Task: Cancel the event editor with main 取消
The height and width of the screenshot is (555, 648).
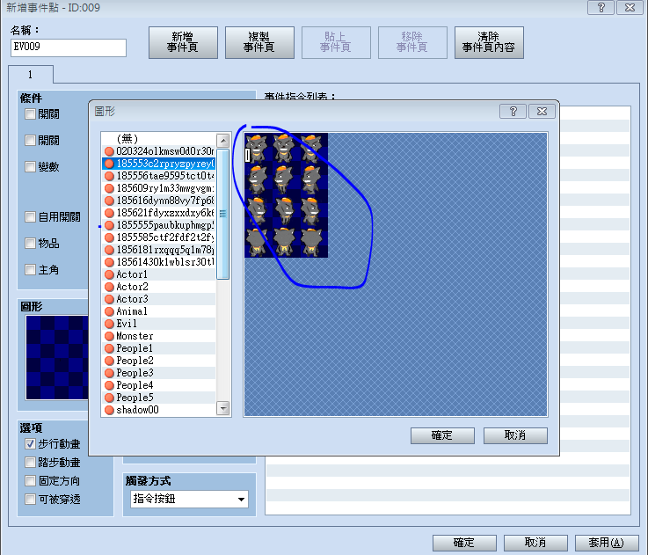Action: pyautogui.click(x=535, y=543)
